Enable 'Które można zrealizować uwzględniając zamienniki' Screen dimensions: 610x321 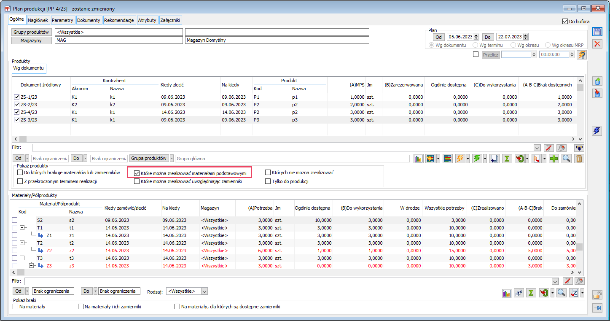click(137, 181)
